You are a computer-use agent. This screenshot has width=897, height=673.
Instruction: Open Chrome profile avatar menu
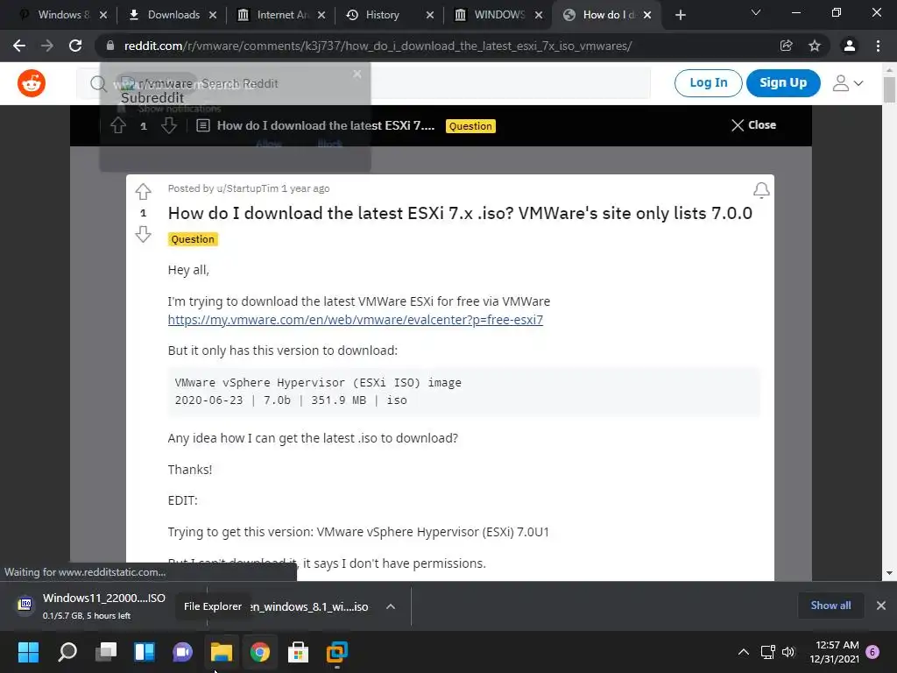[x=850, y=46]
